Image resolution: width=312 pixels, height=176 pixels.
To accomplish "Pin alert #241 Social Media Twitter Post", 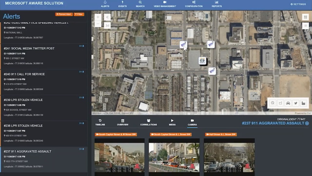I will click(83, 46).
